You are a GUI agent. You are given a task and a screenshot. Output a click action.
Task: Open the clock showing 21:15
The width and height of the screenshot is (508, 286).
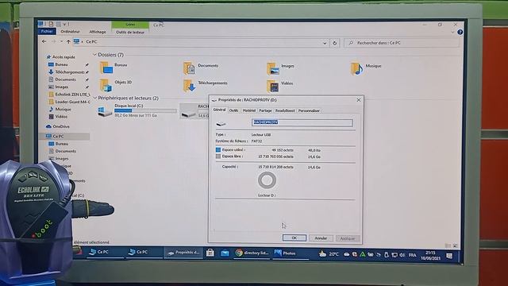pyautogui.click(x=430, y=256)
